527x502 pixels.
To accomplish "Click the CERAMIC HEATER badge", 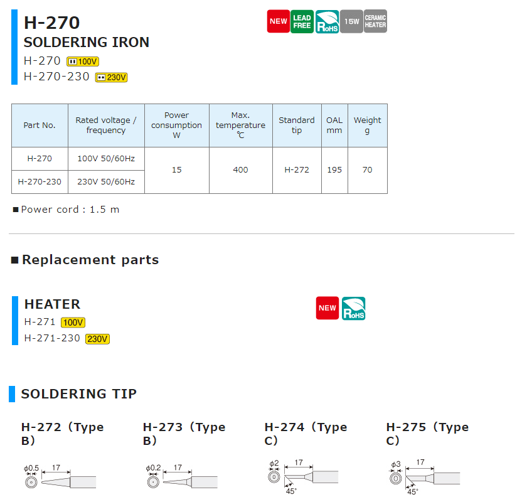I will click(x=375, y=21).
